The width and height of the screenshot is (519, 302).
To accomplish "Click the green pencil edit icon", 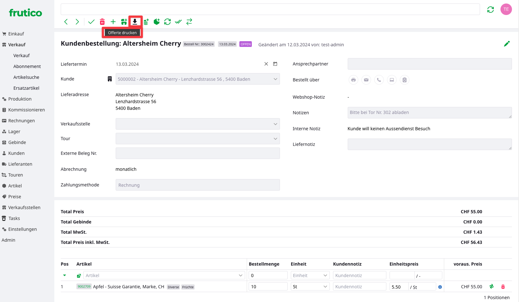I will pyautogui.click(x=507, y=44).
